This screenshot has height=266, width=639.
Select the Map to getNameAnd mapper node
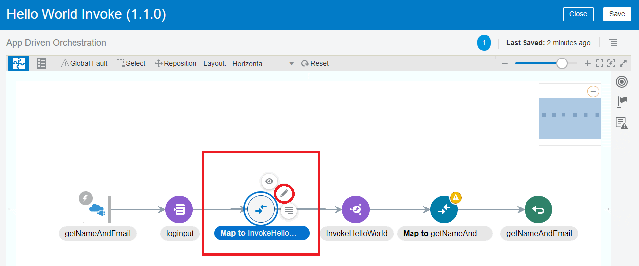point(444,210)
